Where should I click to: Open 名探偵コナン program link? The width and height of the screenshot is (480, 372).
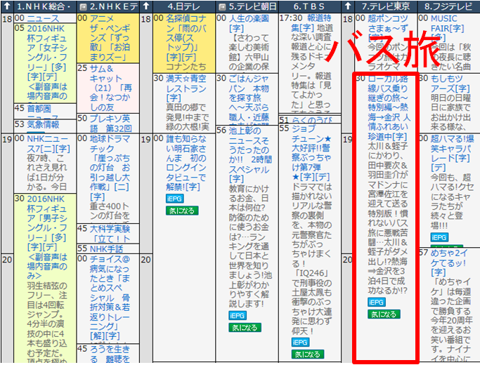pos(186,38)
